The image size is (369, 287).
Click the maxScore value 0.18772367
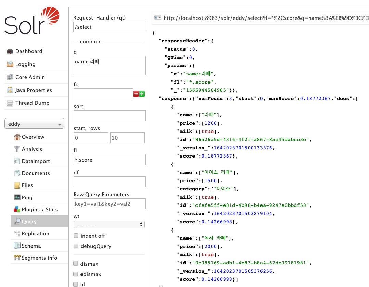[315, 98]
